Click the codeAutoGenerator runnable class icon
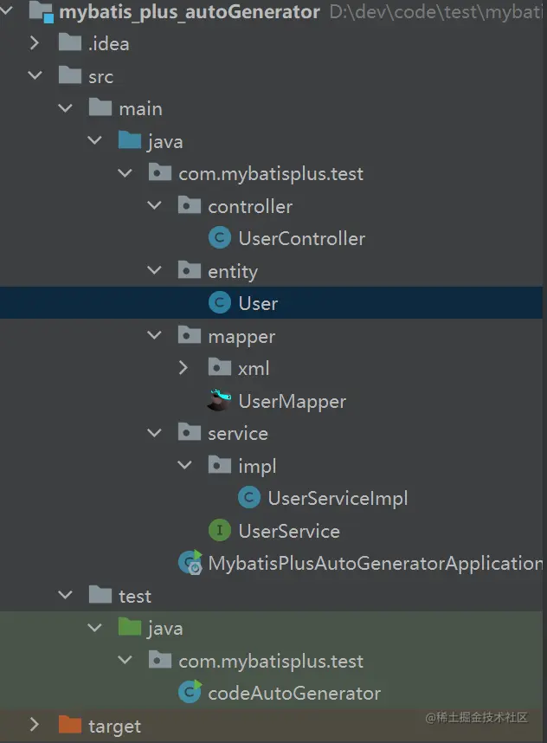 tap(190, 692)
